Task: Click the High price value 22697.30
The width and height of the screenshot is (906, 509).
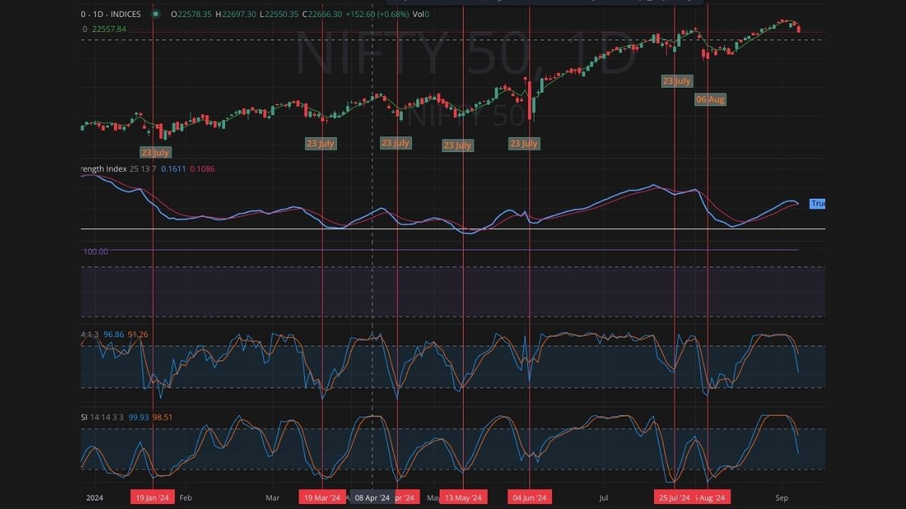Action: tap(238, 14)
